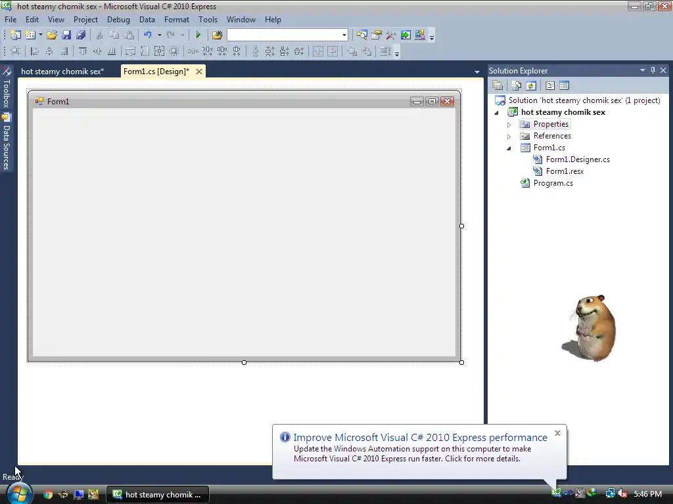The image size is (673, 504).
Task: Open the Toolbox side panel tab
Action: coord(7,87)
